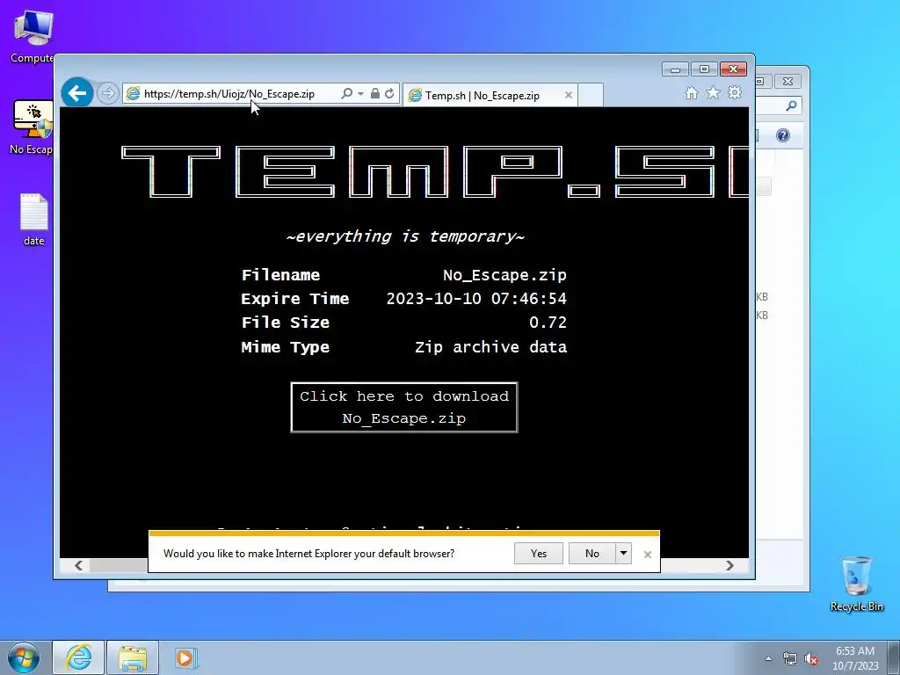900x675 pixels.
Task: Show hidden tray icons arrow
Action: point(768,658)
